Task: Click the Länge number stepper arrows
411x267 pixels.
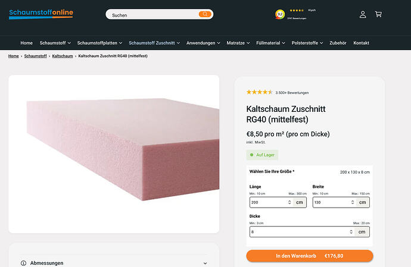Action: tap(289, 202)
